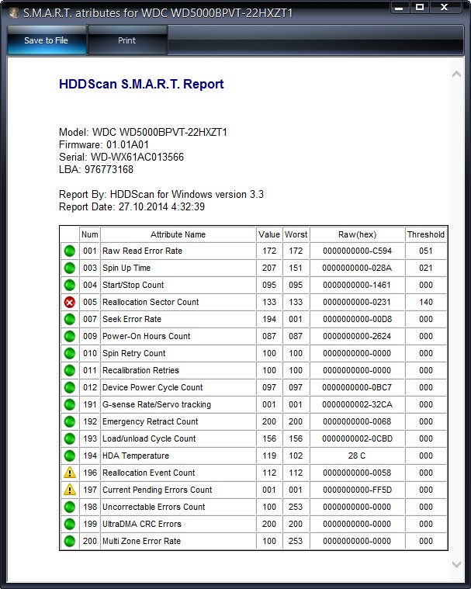Click the Threshold column header
The image size is (471, 589).
point(425,234)
